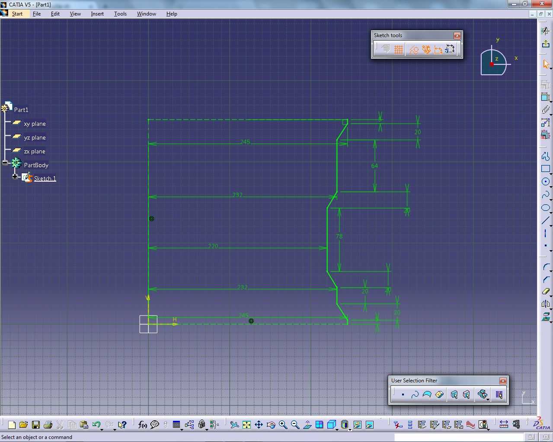553x442 pixels.
Task: Select the Spline sketch tool
Action: click(546, 195)
